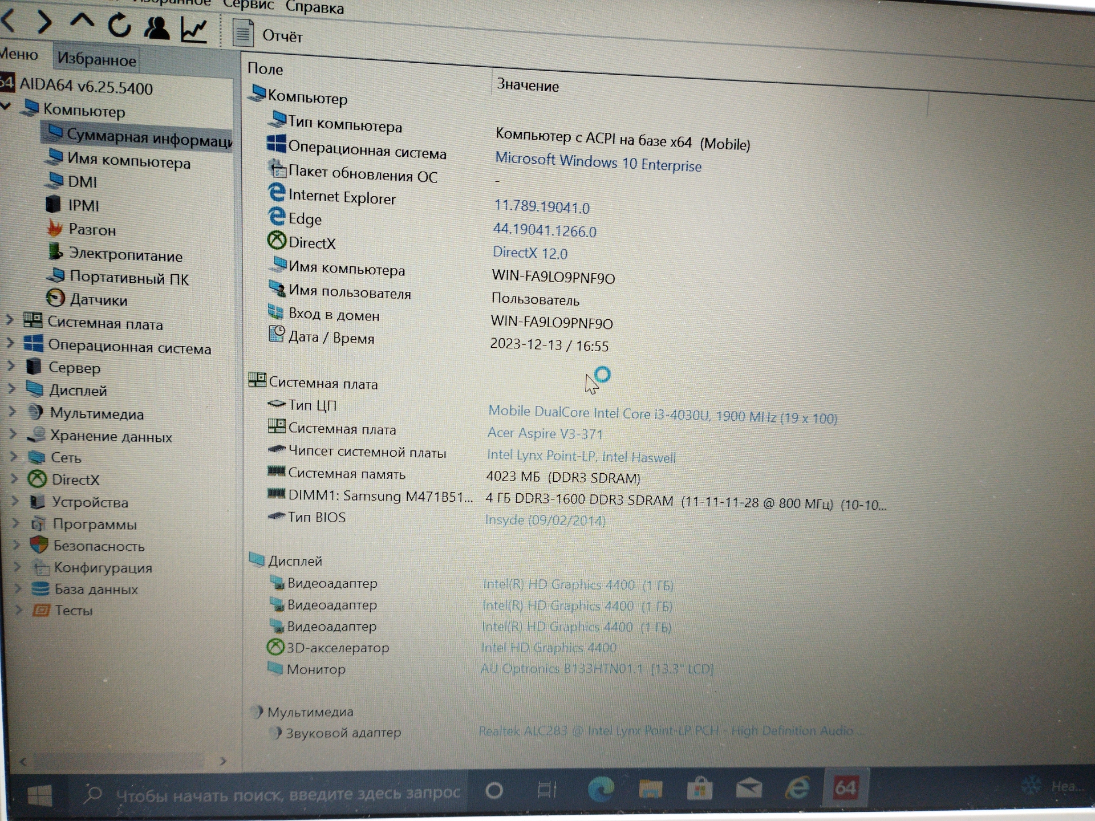Click the Тесты tree icon
The height and width of the screenshot is (821, 1095).
coord(41,610)
